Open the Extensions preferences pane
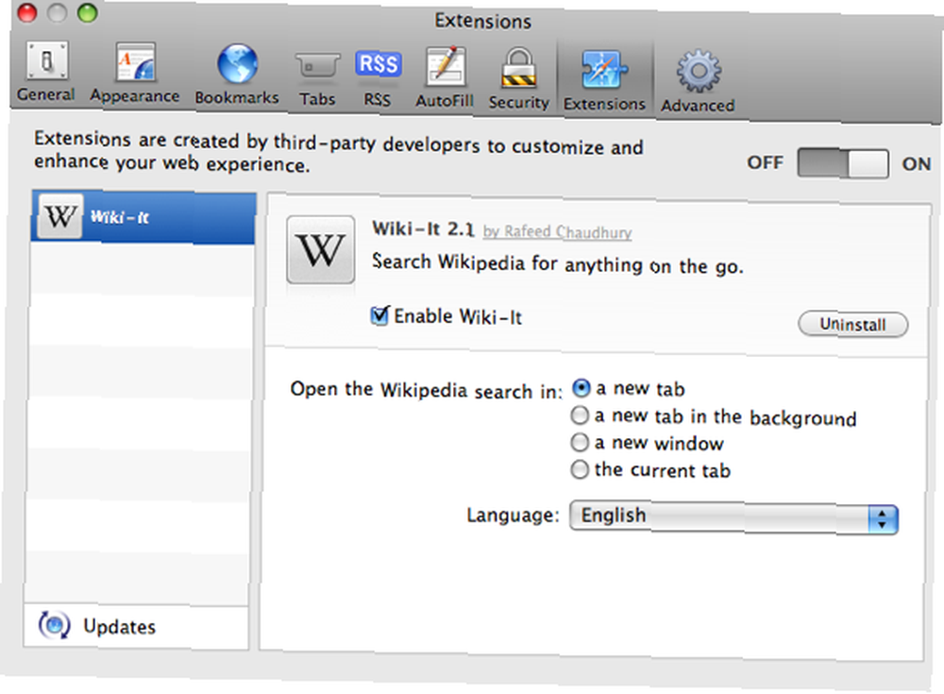Viewport: 944px width, 694px height. 604,80
